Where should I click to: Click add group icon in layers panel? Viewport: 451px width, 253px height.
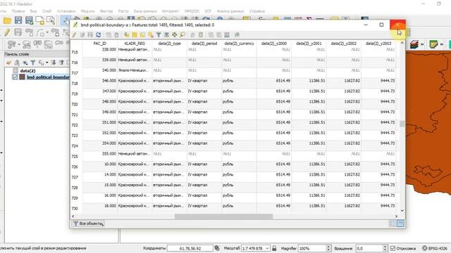point(17,63)
